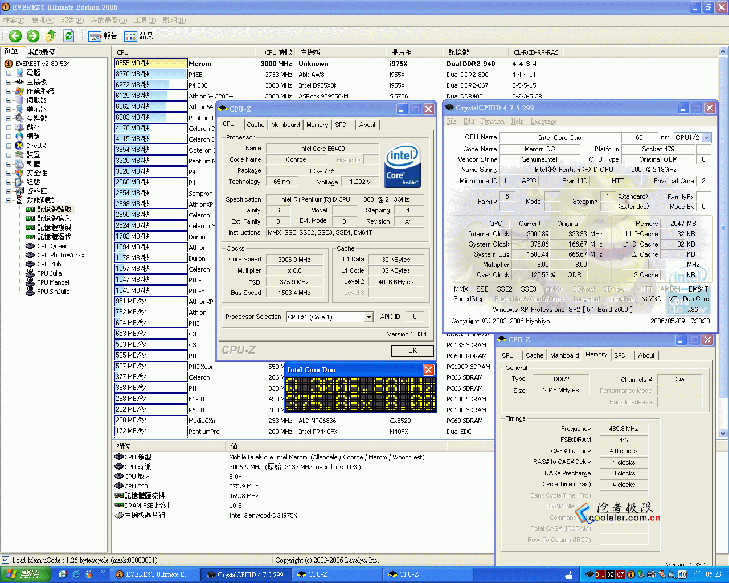Close the Intel Core Duo clock display

[429, 370]
